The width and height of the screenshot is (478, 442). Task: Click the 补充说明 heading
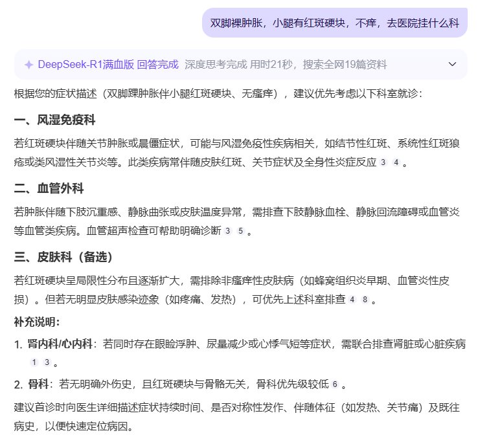[37, 322]
